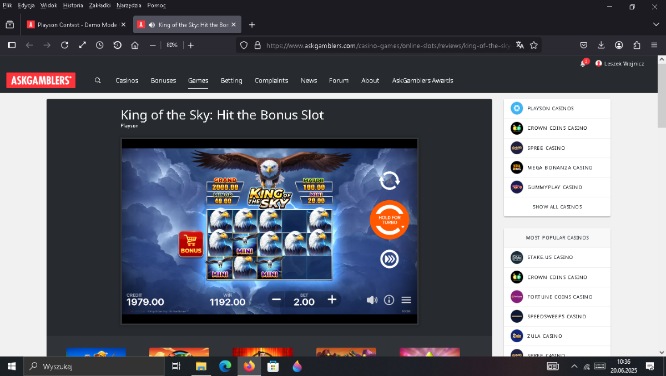The image size is (666, 376).
Task: Open the notifications bell icon
Action: tap(583, 64)
